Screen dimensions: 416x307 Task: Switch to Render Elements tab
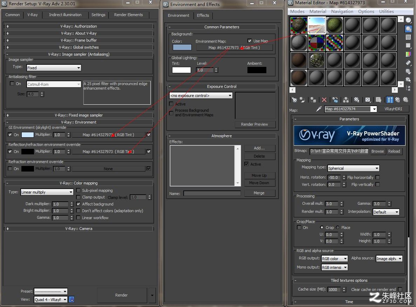pos(128,15)
